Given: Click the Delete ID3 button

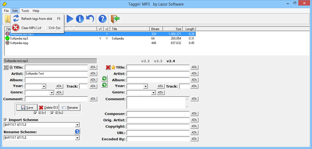Looking at the screenshot, I should pyautogui.click(x=48, y=108).
